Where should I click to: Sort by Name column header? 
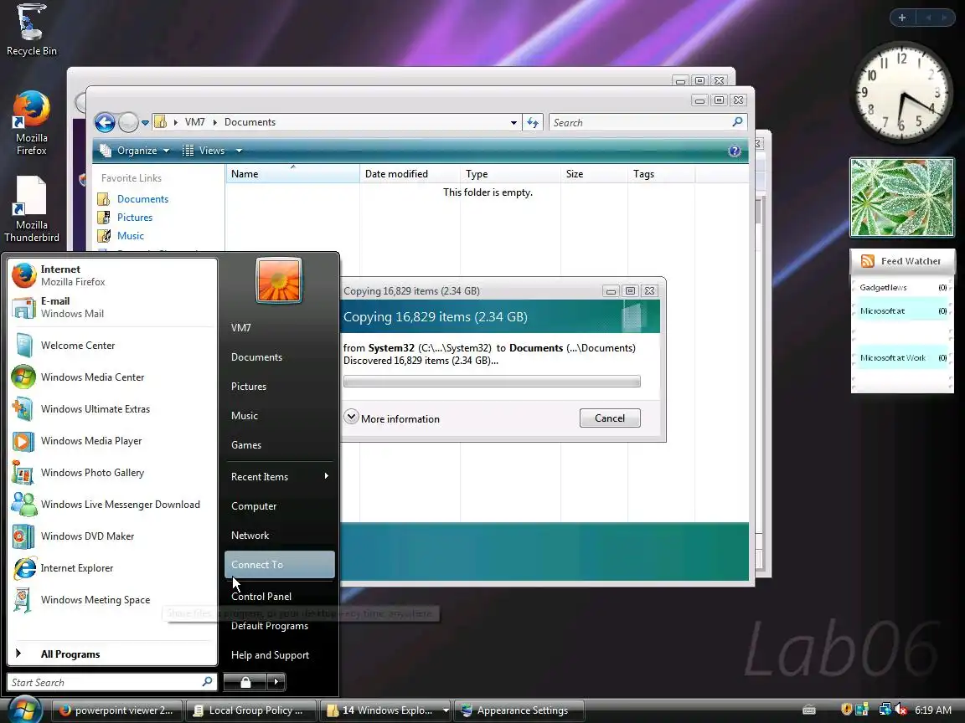pos(292,174)
